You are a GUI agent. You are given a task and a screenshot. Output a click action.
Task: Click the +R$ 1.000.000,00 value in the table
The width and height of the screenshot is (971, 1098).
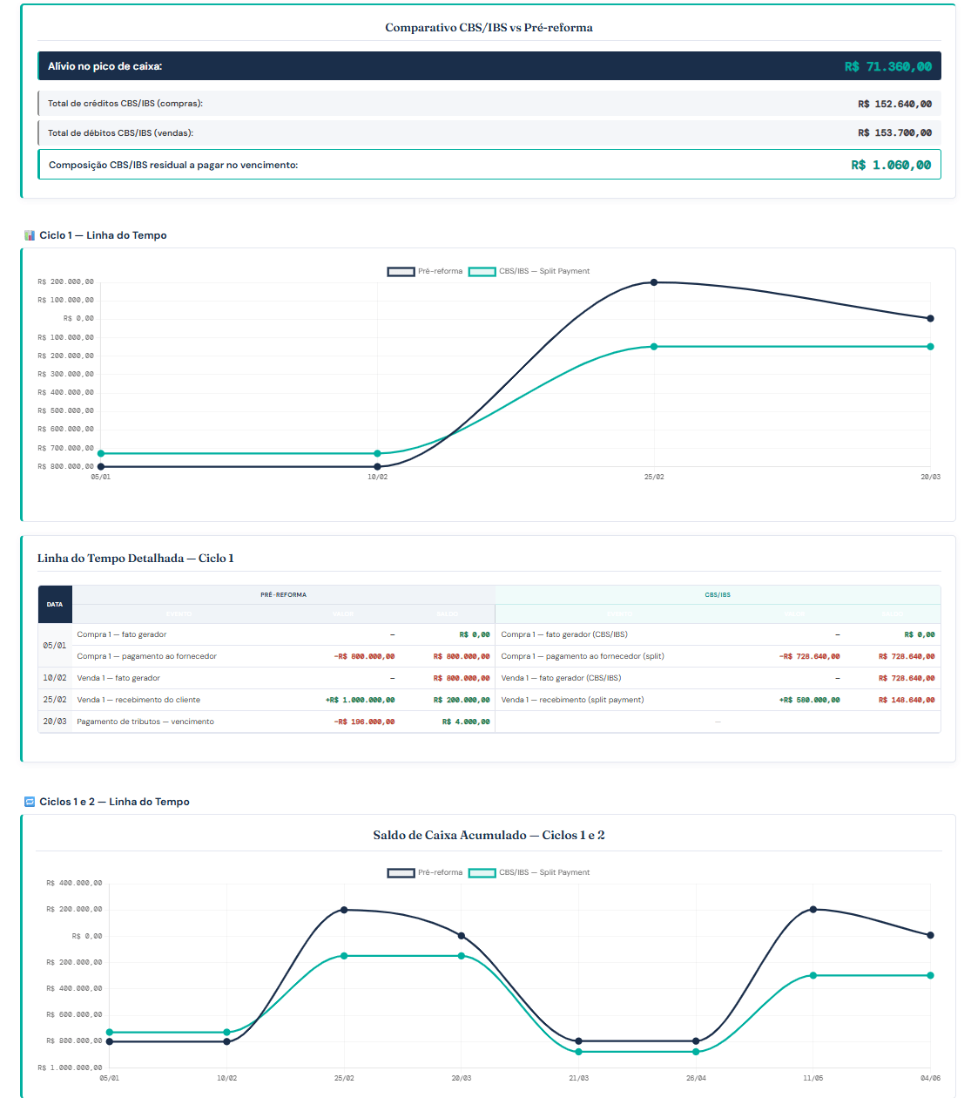(361, 700)
